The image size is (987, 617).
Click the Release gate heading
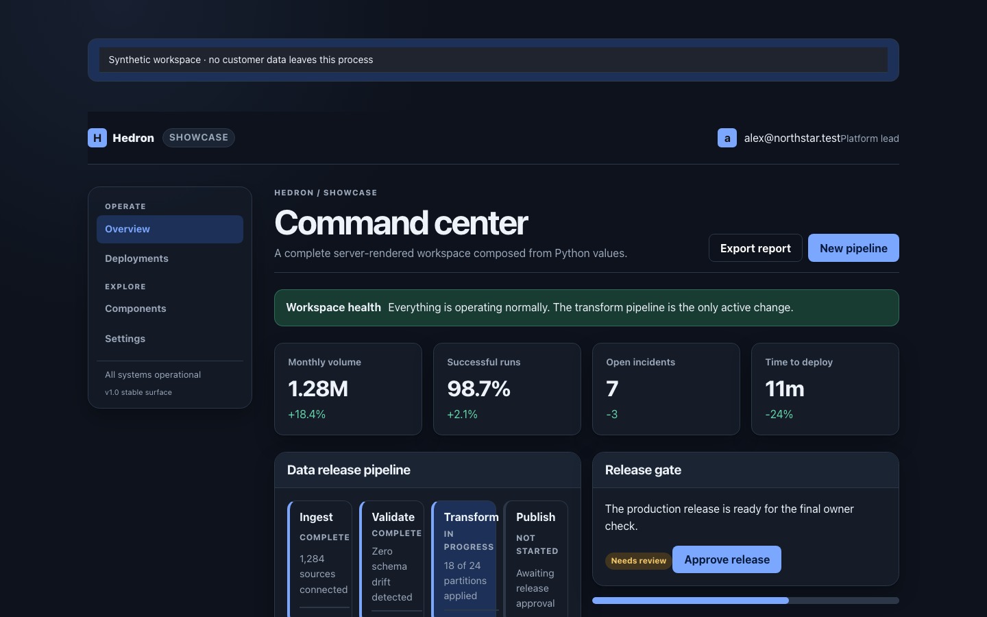click(643, 470)
